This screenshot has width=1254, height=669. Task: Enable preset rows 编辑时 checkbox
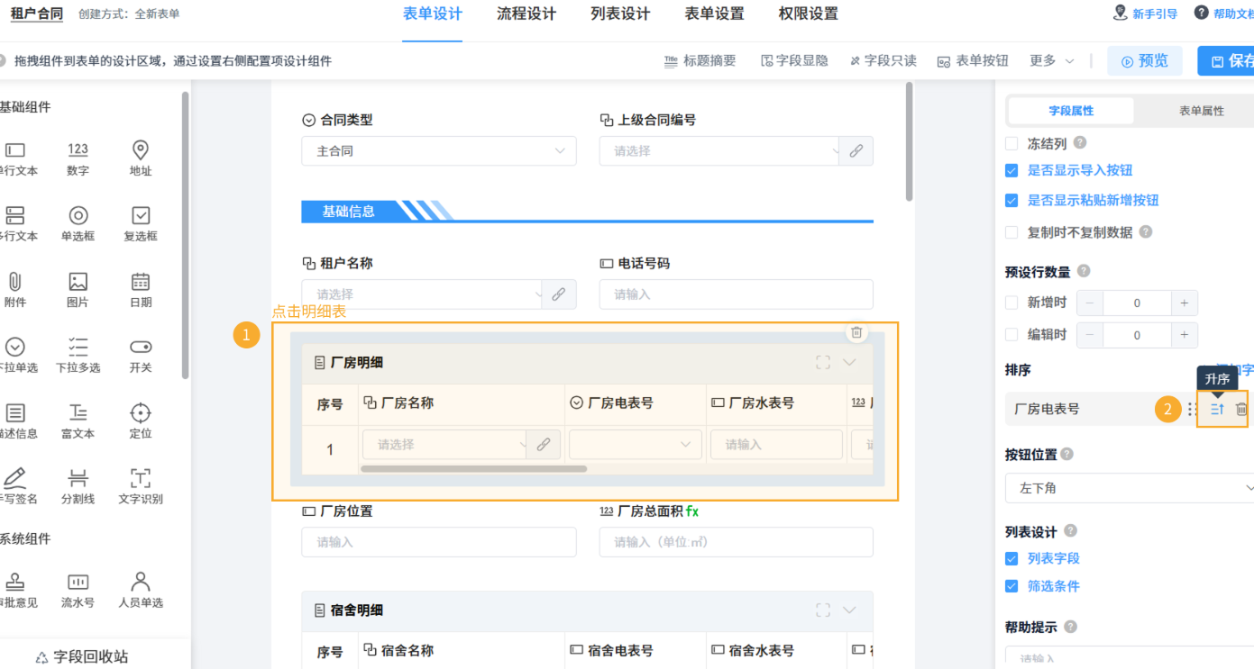tap(1011, 334)
